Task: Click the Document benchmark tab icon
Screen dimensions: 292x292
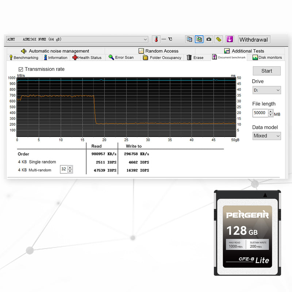Action: 214,57
